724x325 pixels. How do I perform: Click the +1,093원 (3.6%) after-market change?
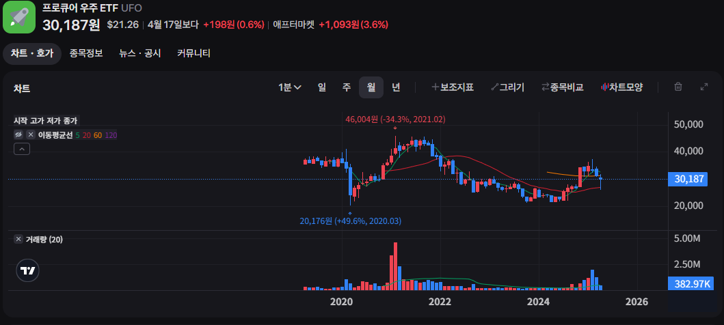(x=353, y=25)
